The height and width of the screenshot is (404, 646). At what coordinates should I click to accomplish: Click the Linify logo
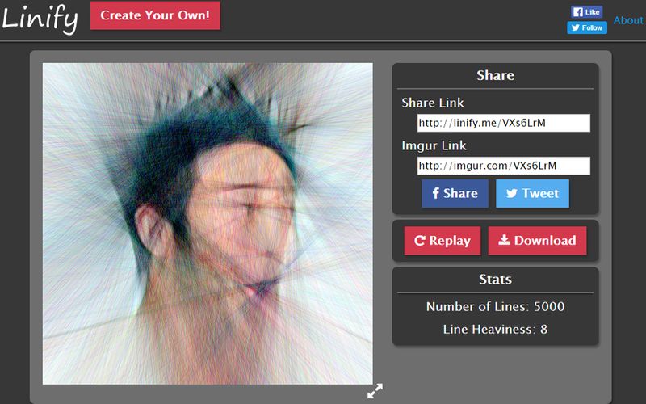40,19
